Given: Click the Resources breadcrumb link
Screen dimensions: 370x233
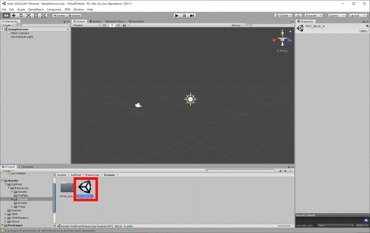Looking at the screenshot, I should point(92,175).
